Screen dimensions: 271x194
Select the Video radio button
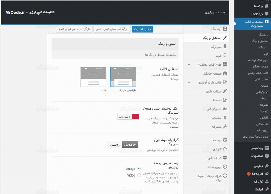point(139,175)
